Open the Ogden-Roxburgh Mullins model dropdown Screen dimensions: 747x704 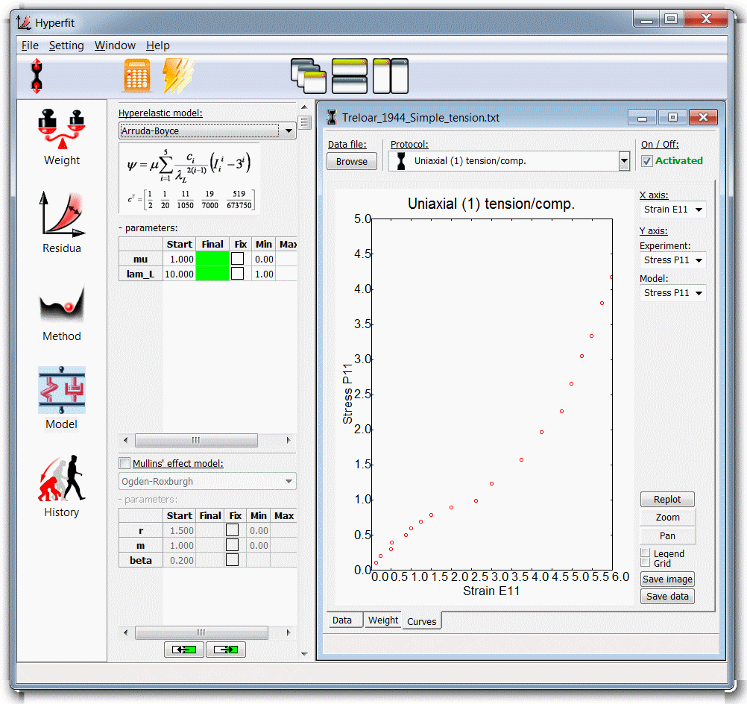[207, 482]
